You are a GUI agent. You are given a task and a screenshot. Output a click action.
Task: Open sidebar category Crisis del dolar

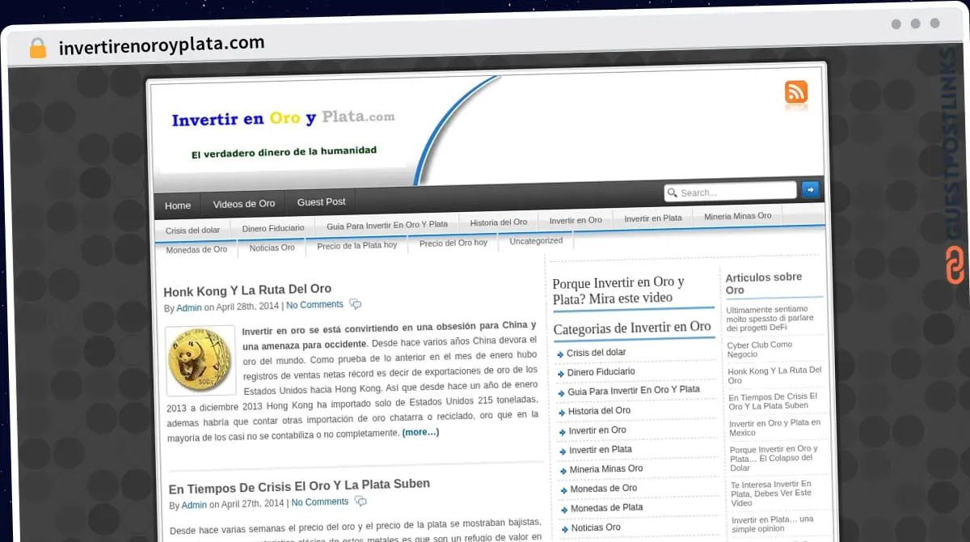596,353
